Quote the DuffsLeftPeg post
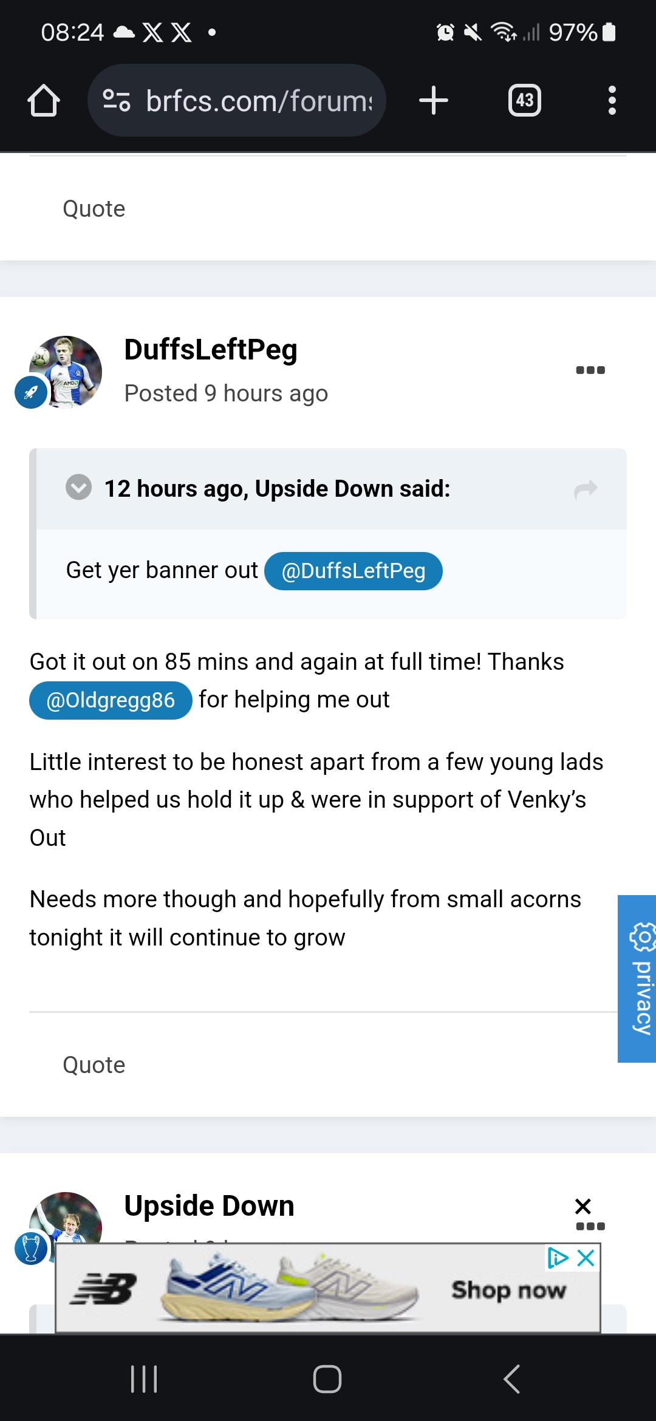This screenshot has width=656, height=1421. coord(94,1065)
